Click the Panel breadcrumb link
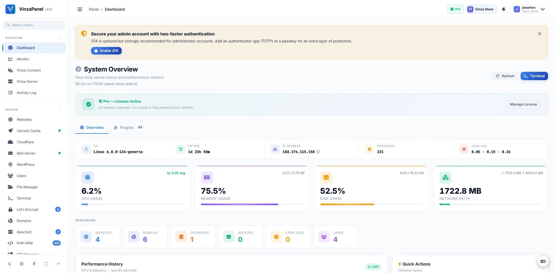The image size is (555, 273). point(94,9)
